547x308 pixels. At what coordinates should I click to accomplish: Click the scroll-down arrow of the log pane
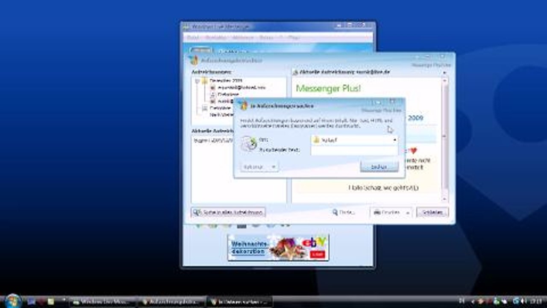(444, 199)
